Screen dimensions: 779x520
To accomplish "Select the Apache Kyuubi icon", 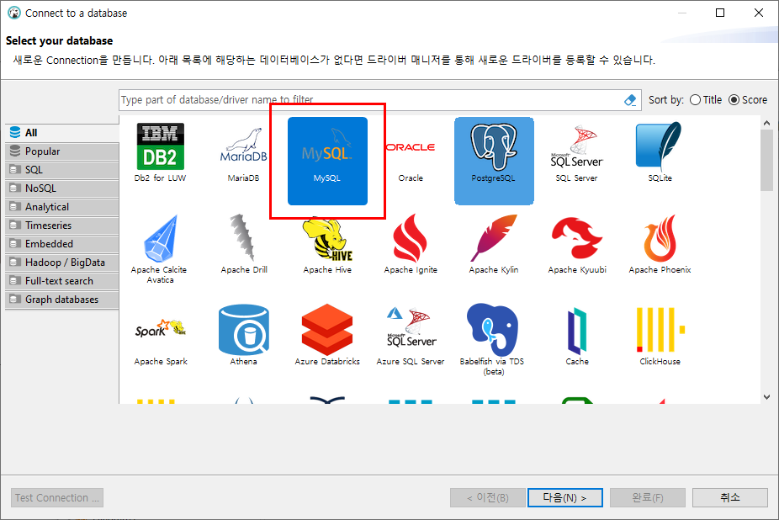I will (577, 238).
